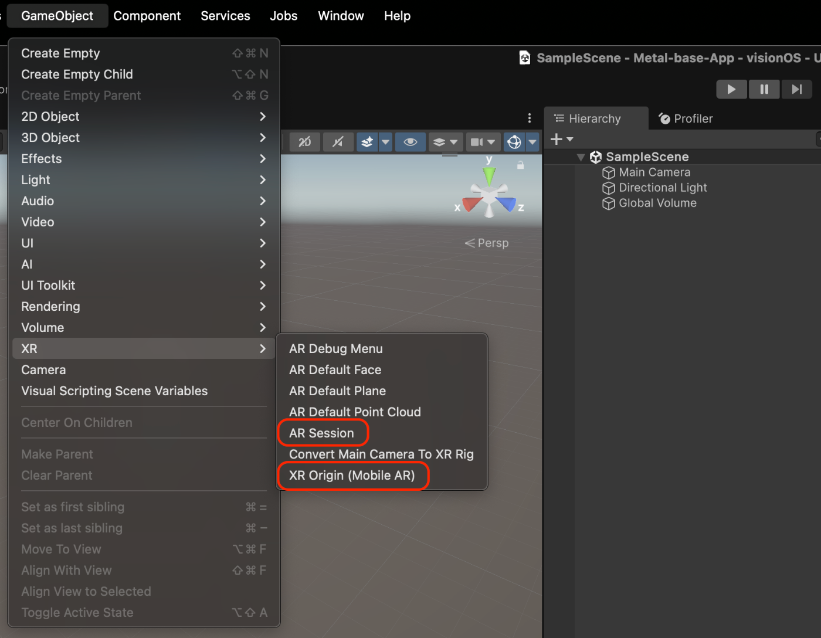Viewport: 821px width, 638px height.
Task: Choose Create Empty from the menu
Action: point(144,53)
